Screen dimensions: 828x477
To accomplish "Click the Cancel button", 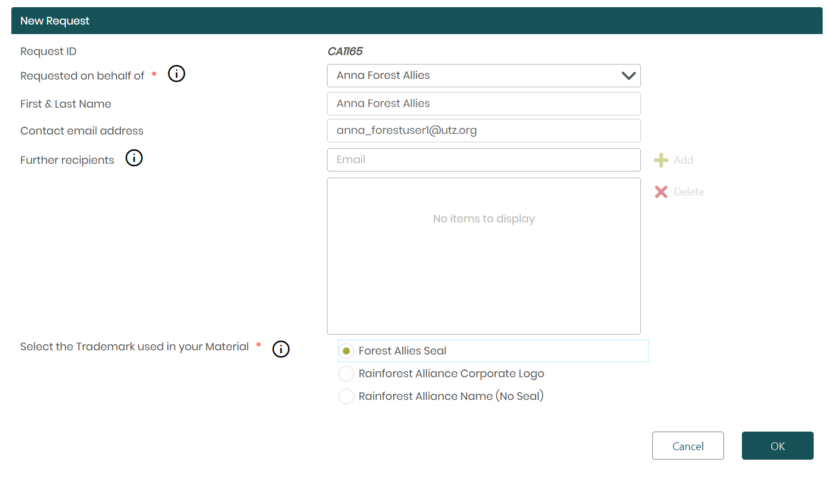I will click(x=688, y=446).
